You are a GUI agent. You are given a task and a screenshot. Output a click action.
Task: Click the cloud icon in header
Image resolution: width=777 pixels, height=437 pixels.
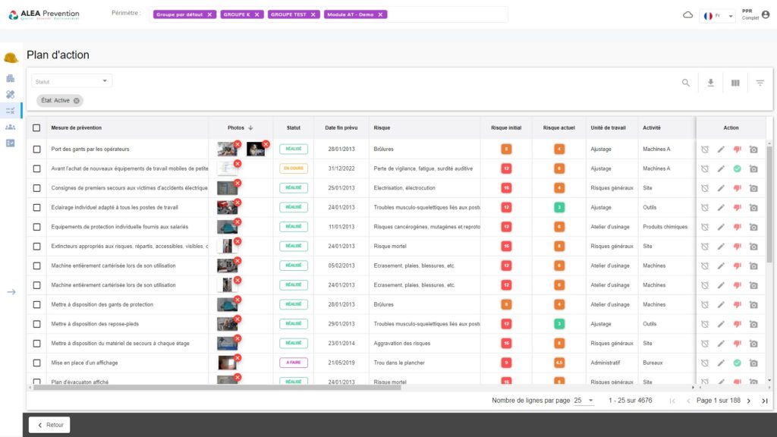point(687,15)
